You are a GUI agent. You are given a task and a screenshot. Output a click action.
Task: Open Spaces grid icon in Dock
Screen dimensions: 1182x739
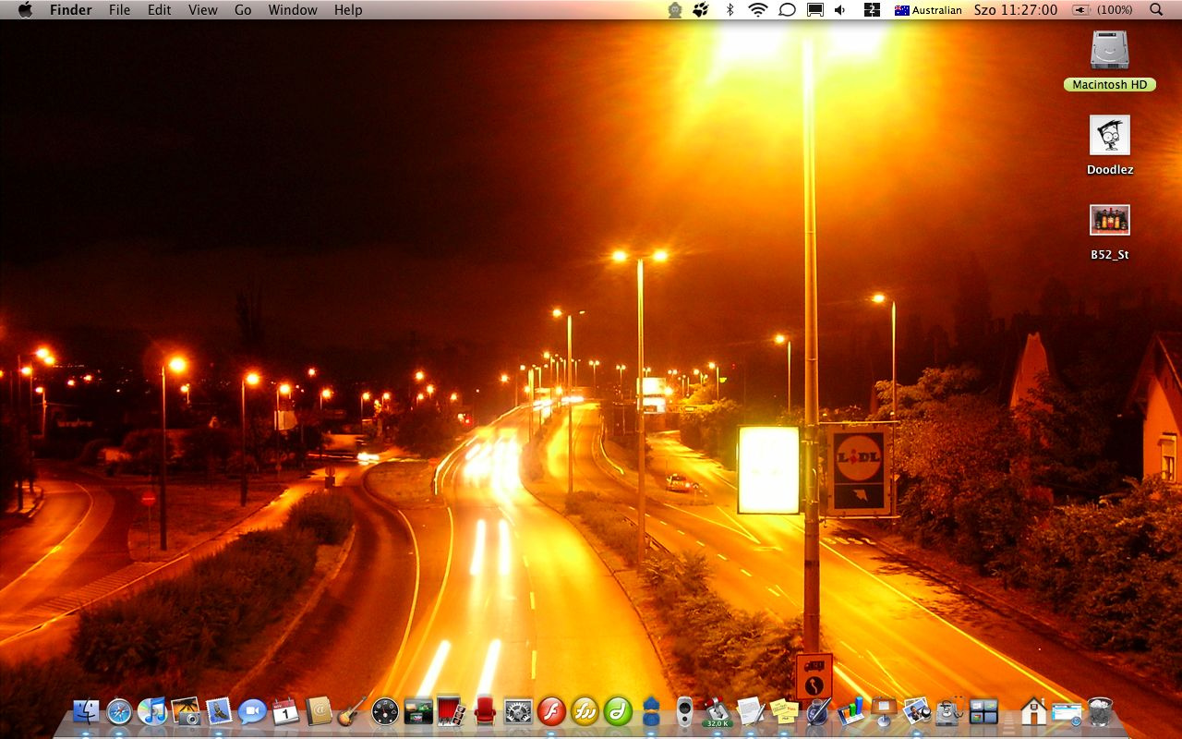(x=983, y=710)
